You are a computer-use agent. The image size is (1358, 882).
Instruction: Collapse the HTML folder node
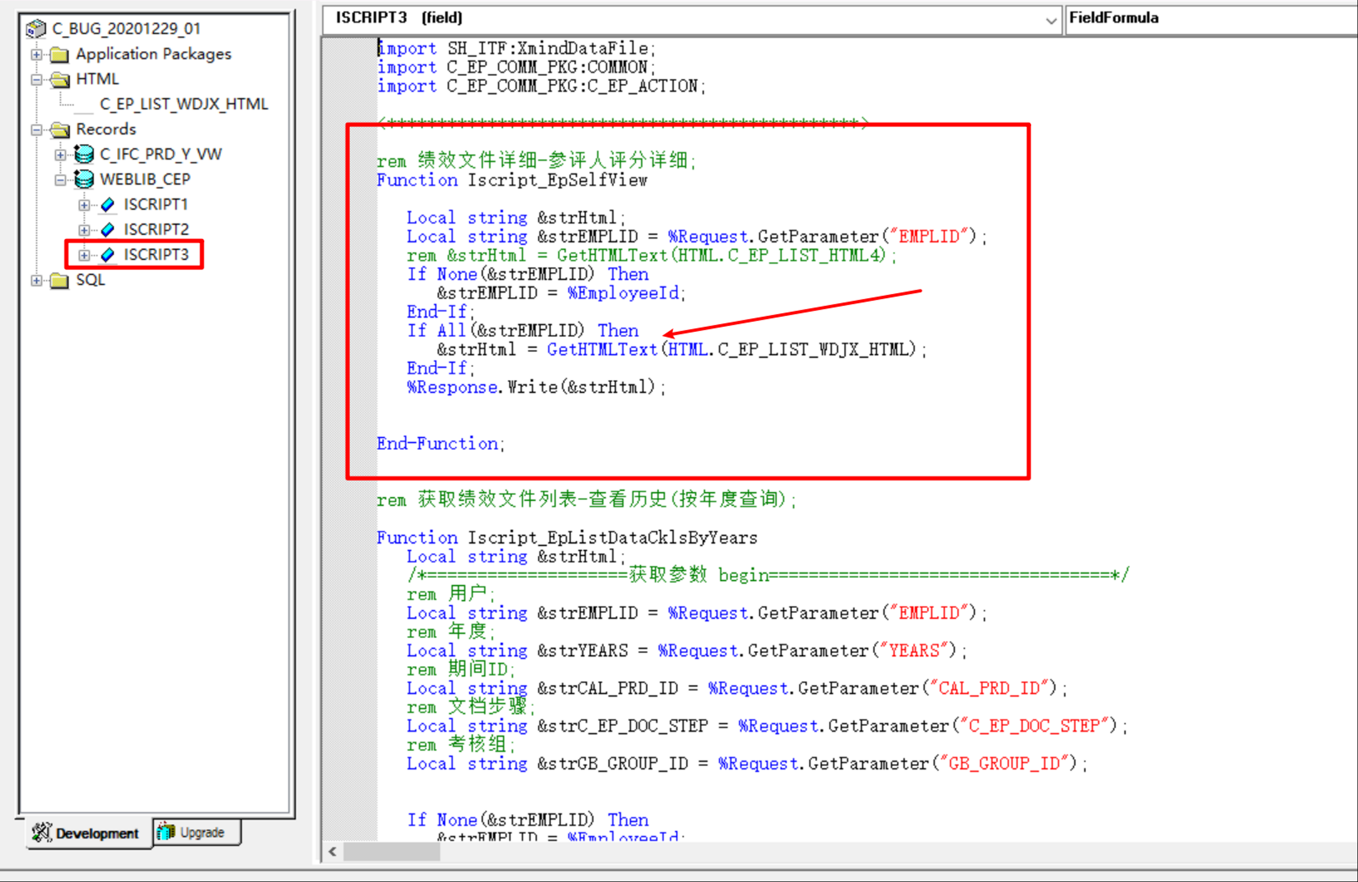coord(36,80)
